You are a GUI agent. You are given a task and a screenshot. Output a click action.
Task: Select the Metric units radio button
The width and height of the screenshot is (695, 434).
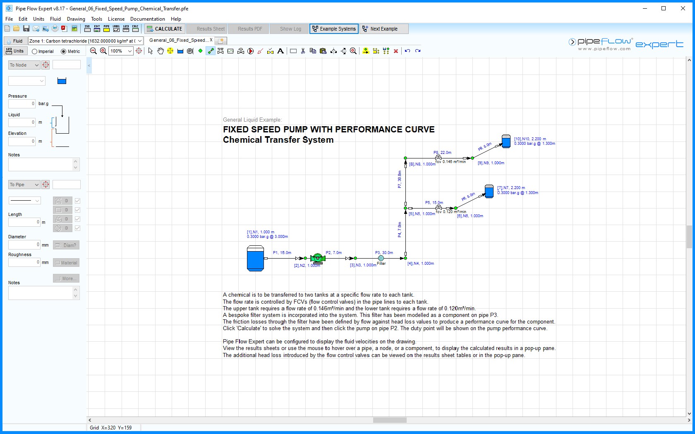63,51
